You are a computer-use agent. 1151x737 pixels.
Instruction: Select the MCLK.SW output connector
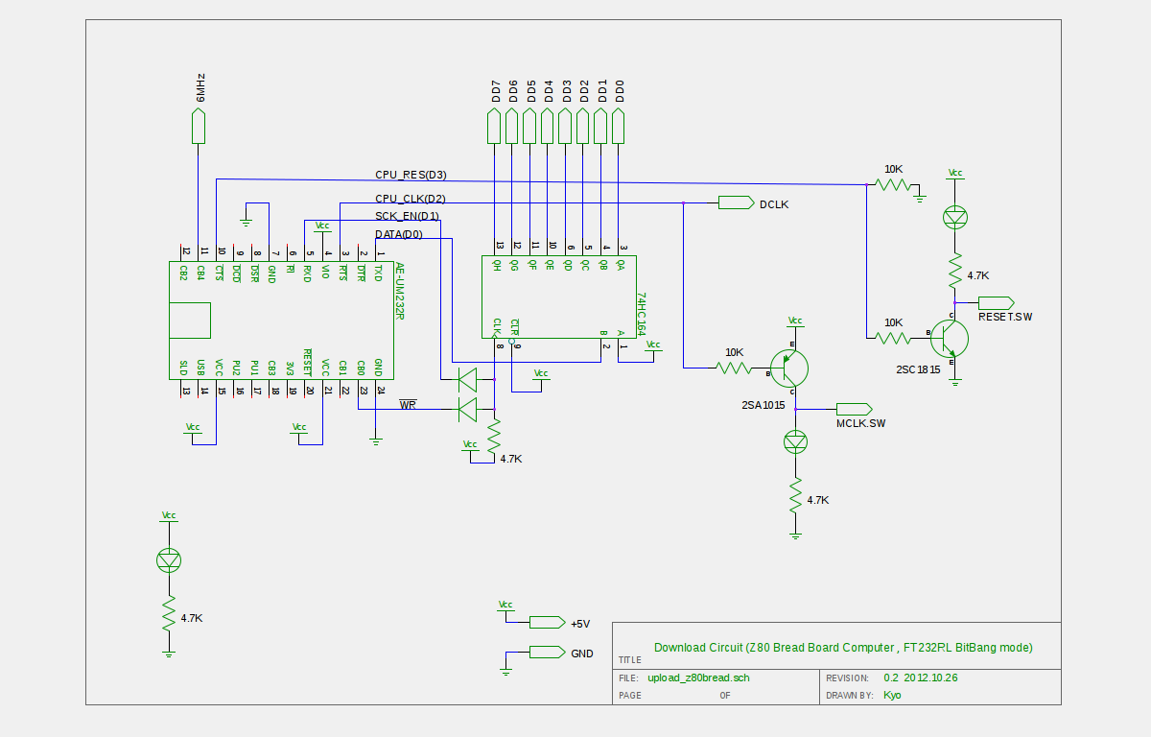click(x=853, y=409)
